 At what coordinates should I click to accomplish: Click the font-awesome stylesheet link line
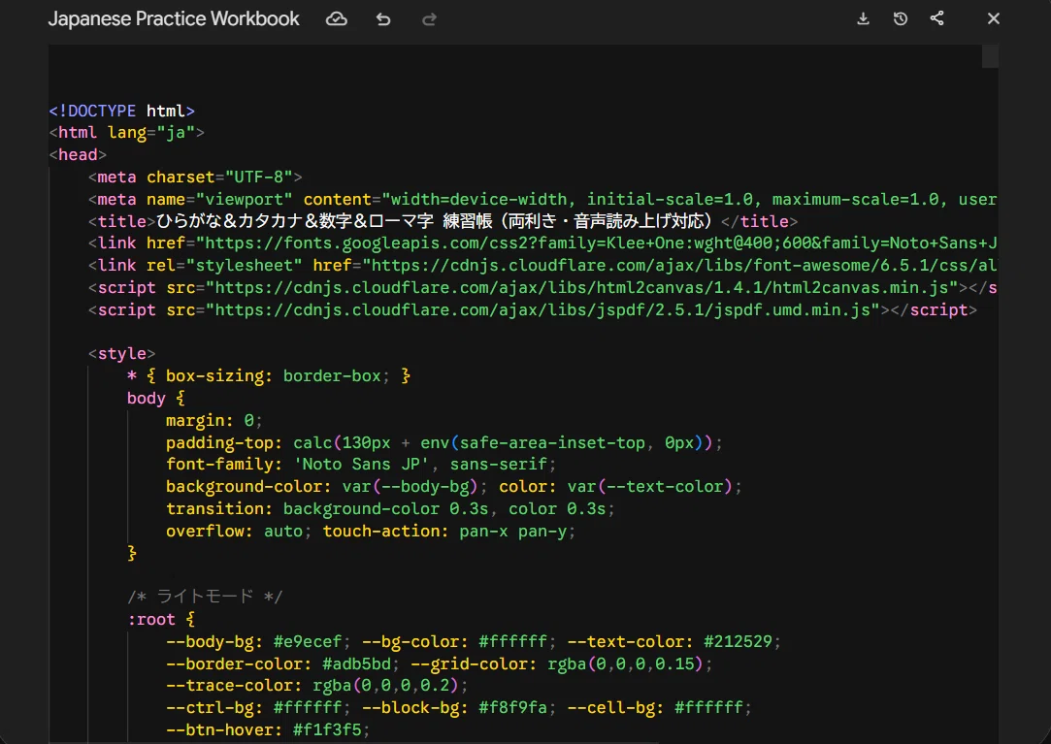tap(542, 266)
